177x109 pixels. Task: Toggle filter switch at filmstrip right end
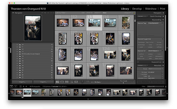[166, 87]
